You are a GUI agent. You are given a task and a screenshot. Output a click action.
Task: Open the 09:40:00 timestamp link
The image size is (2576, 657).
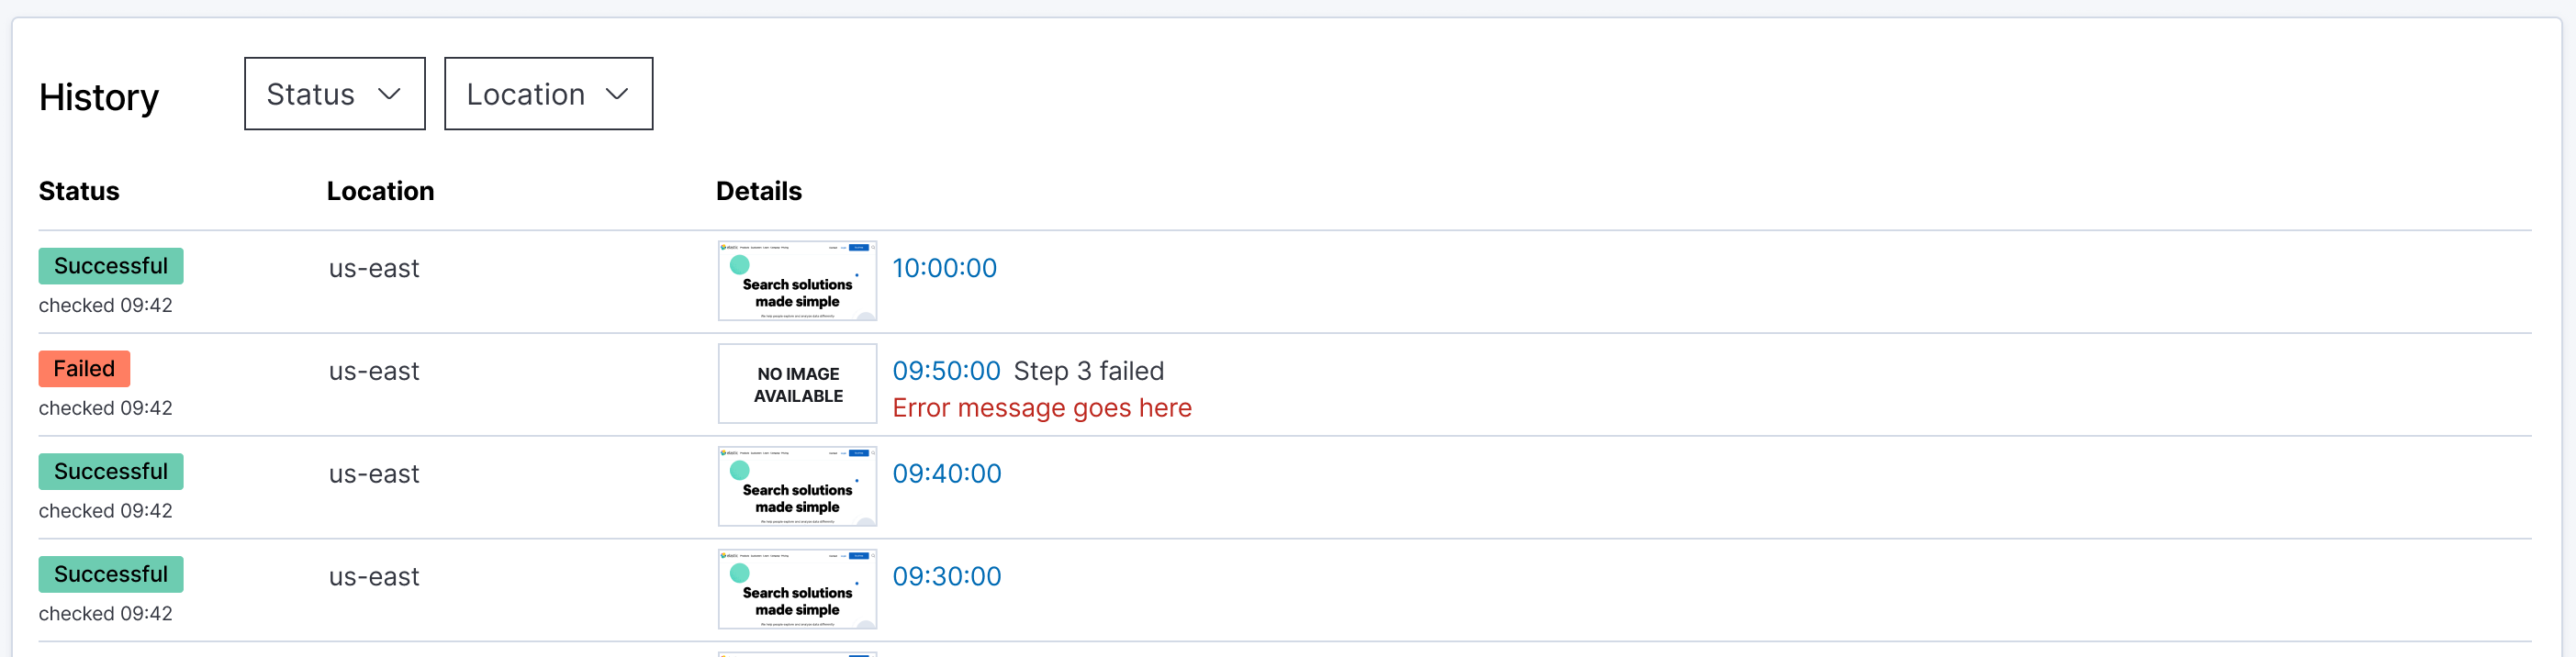point(947,473)
